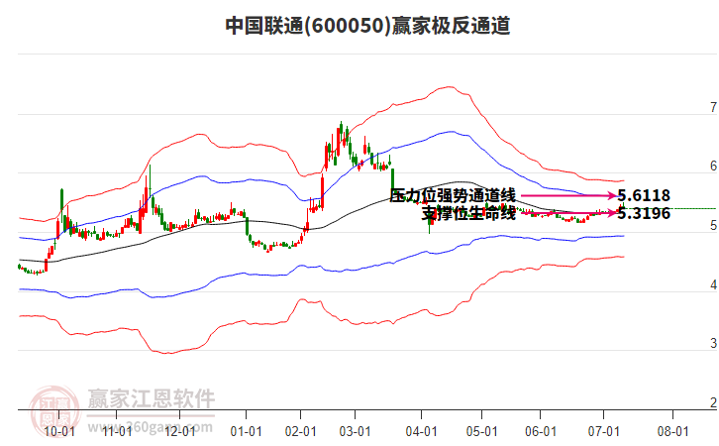Click the 10-01 date axis label

59,431
